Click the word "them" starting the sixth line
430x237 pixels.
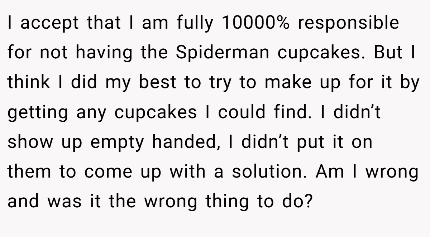coord(29,172)
